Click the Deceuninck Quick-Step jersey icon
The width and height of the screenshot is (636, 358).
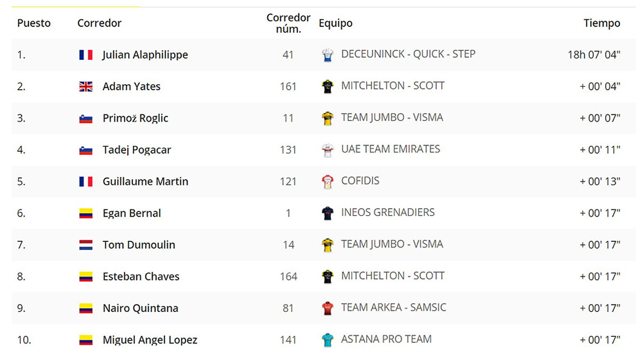(x=328, y=55)
